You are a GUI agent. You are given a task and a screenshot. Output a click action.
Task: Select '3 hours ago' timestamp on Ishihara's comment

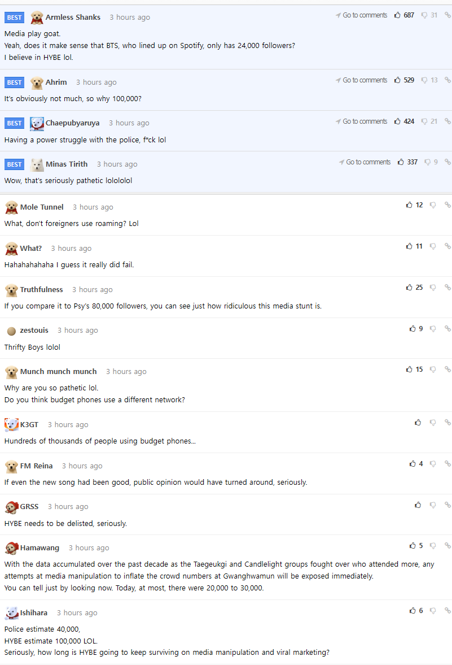[77, 613]
